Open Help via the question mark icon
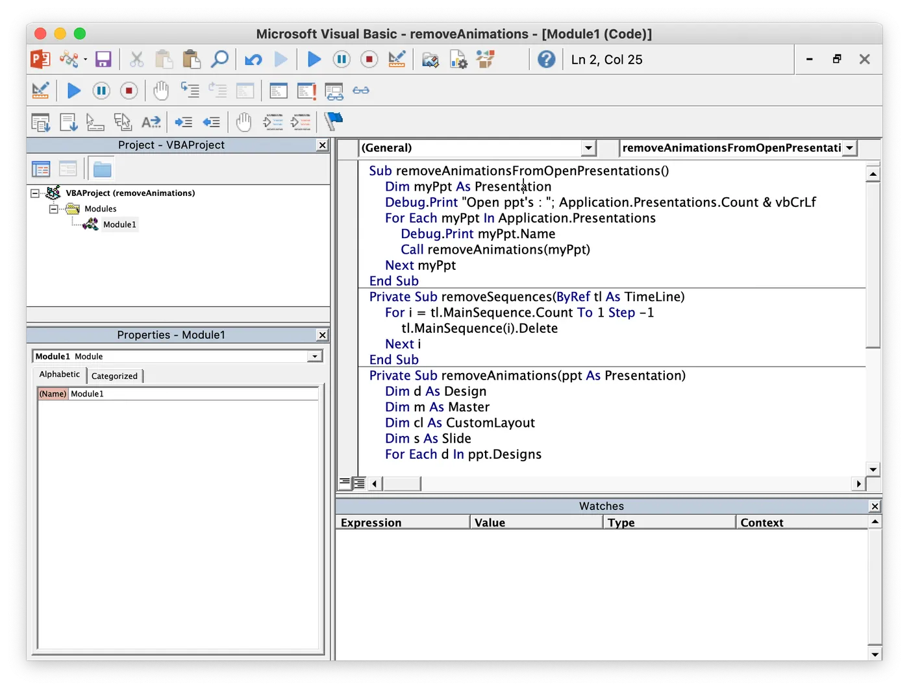The width and height of the screenshot is (909, 691). (546, 60)
